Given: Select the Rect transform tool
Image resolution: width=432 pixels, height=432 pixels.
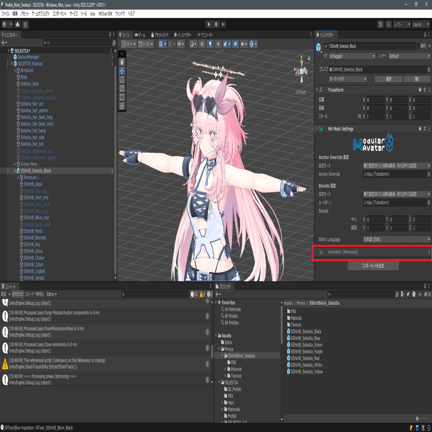Looking at the screenshot, I should pos(122,97).
